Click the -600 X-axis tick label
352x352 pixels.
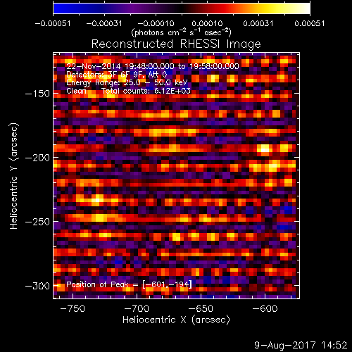coord(265,308)
